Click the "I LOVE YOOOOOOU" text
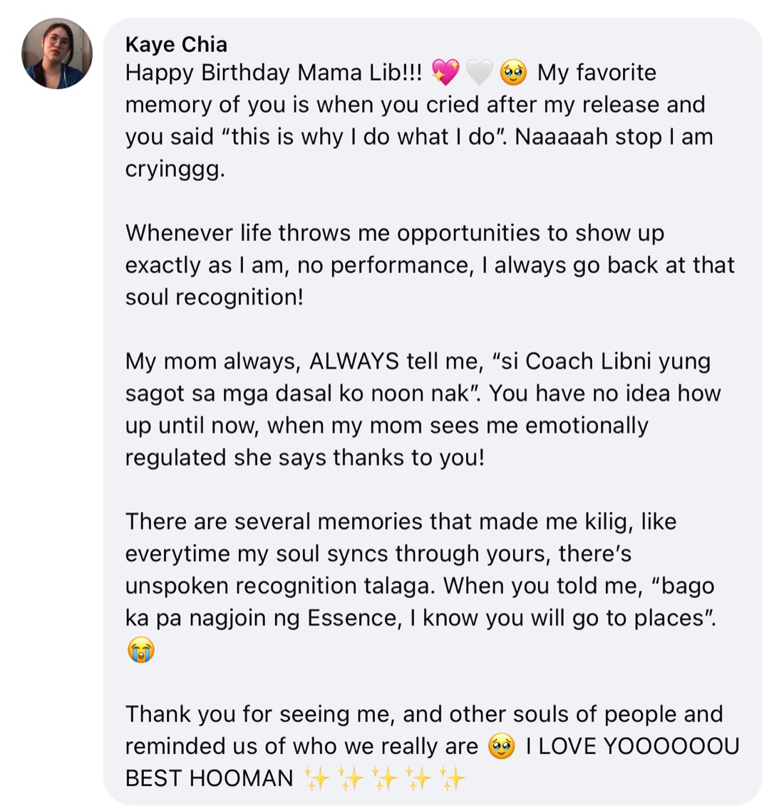Image resolution: width=784 pixels, height=811 pixels. tap(633, 746)
